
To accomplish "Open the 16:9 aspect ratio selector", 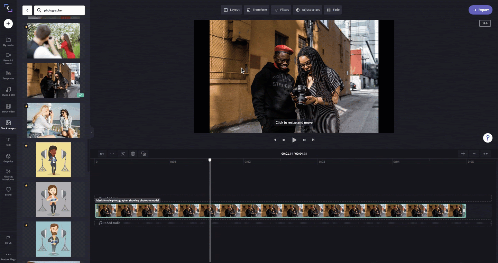I will pos(485,23).
